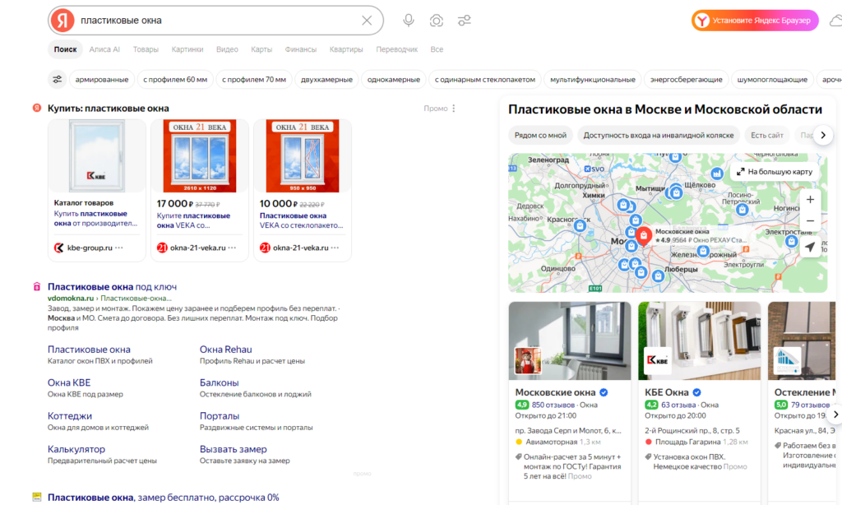Open the 950 x 950 window product image
The width and height of the screenshot is (842, 505).
pos(303,155)
